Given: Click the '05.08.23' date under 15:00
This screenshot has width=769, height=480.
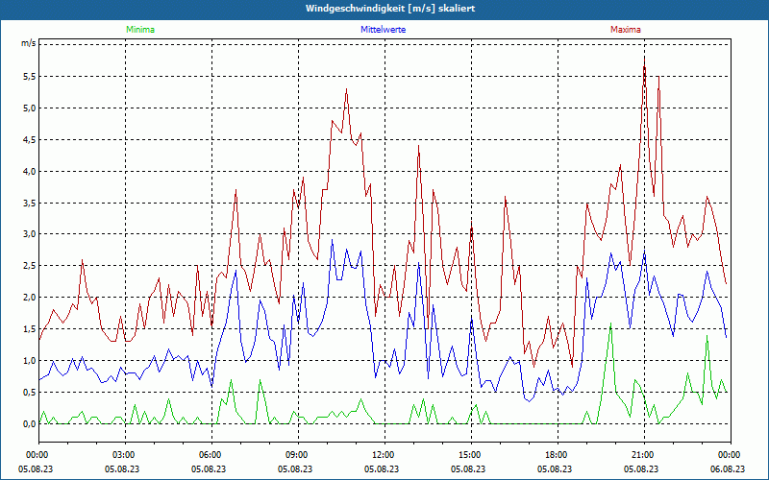Looking at the screenshot, I should [468, 469].
